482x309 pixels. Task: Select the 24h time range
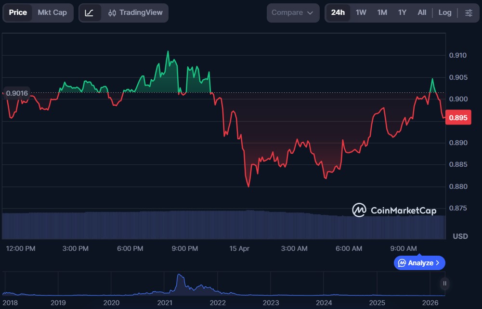(338, 13)
